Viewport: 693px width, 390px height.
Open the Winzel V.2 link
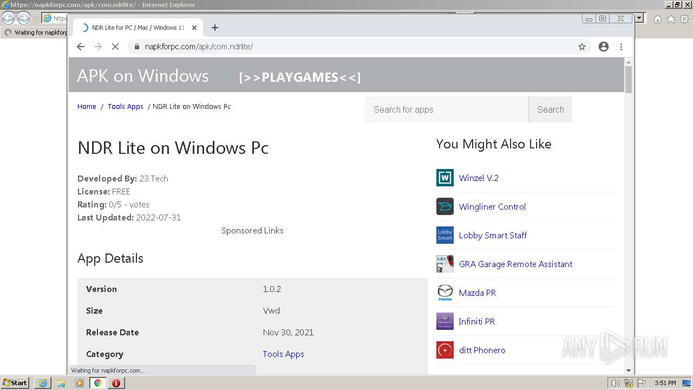[479, 178]
